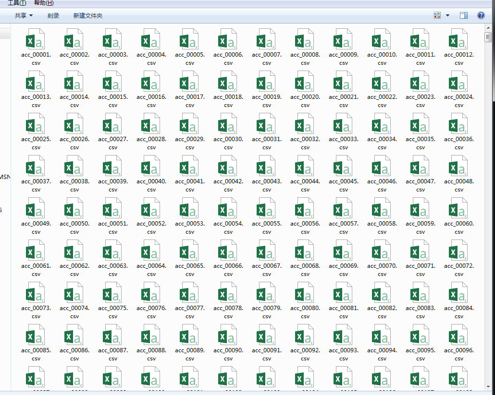The height and width of the screenshot is (395, 495).
Task: Select the acc_00027.csv file icon
Action: click(x=112, y=123)
